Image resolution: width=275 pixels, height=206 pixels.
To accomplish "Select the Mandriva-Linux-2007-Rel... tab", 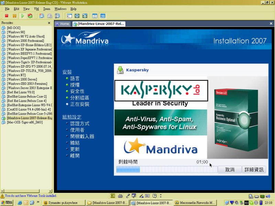I will click(x=99, y=24).
